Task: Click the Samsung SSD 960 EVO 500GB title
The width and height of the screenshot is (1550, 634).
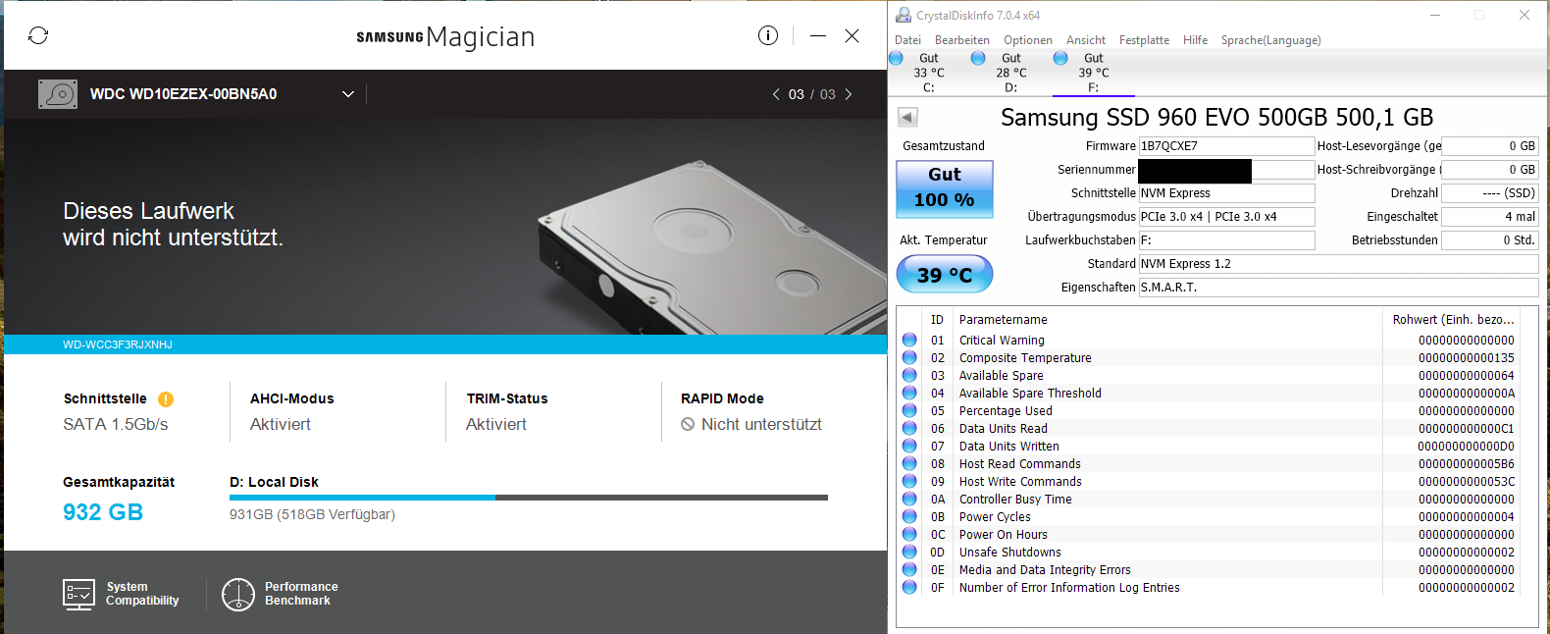Action: (x=1216, y=118)
